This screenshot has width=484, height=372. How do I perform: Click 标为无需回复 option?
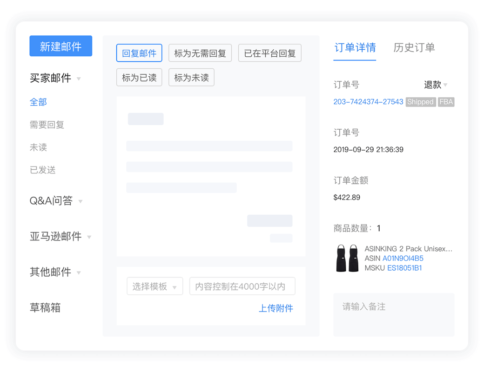(x=200, y=53)
